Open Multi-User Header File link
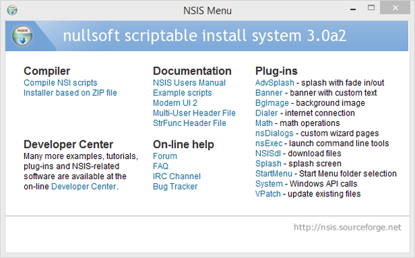The image size is (415, 258). 194,113
